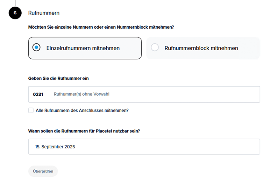Click the "Rufnummernblock mitnehmen" label text
The width and height of the screenshot is (277, 184).
(x=201, y=48)
